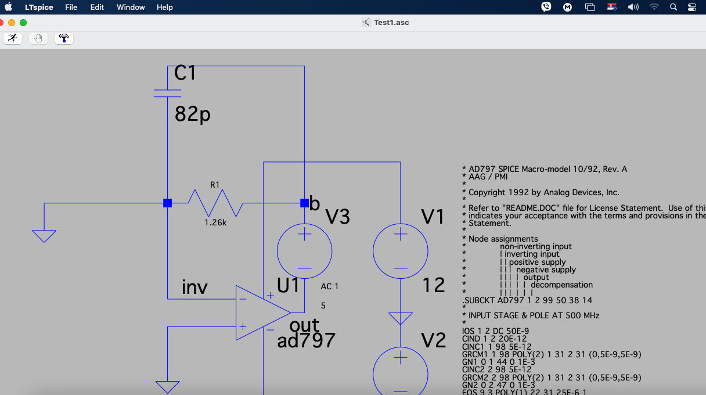
Task: Click the R1 resistor name label
Action: (215, 185)
